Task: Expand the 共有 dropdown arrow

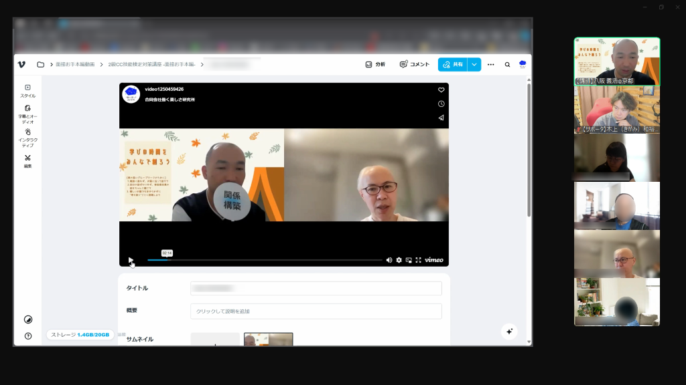Action: [474, 64]
